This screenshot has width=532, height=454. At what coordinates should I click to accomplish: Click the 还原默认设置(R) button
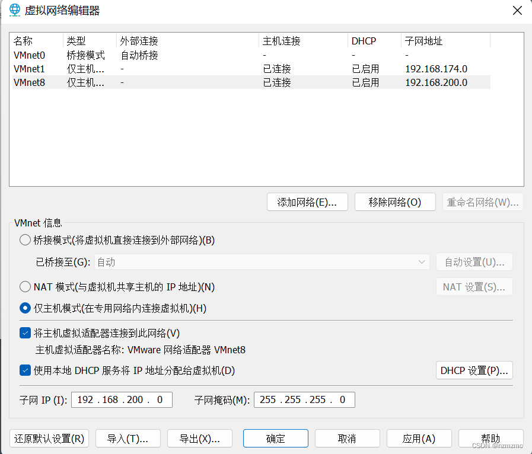(49, 439)
